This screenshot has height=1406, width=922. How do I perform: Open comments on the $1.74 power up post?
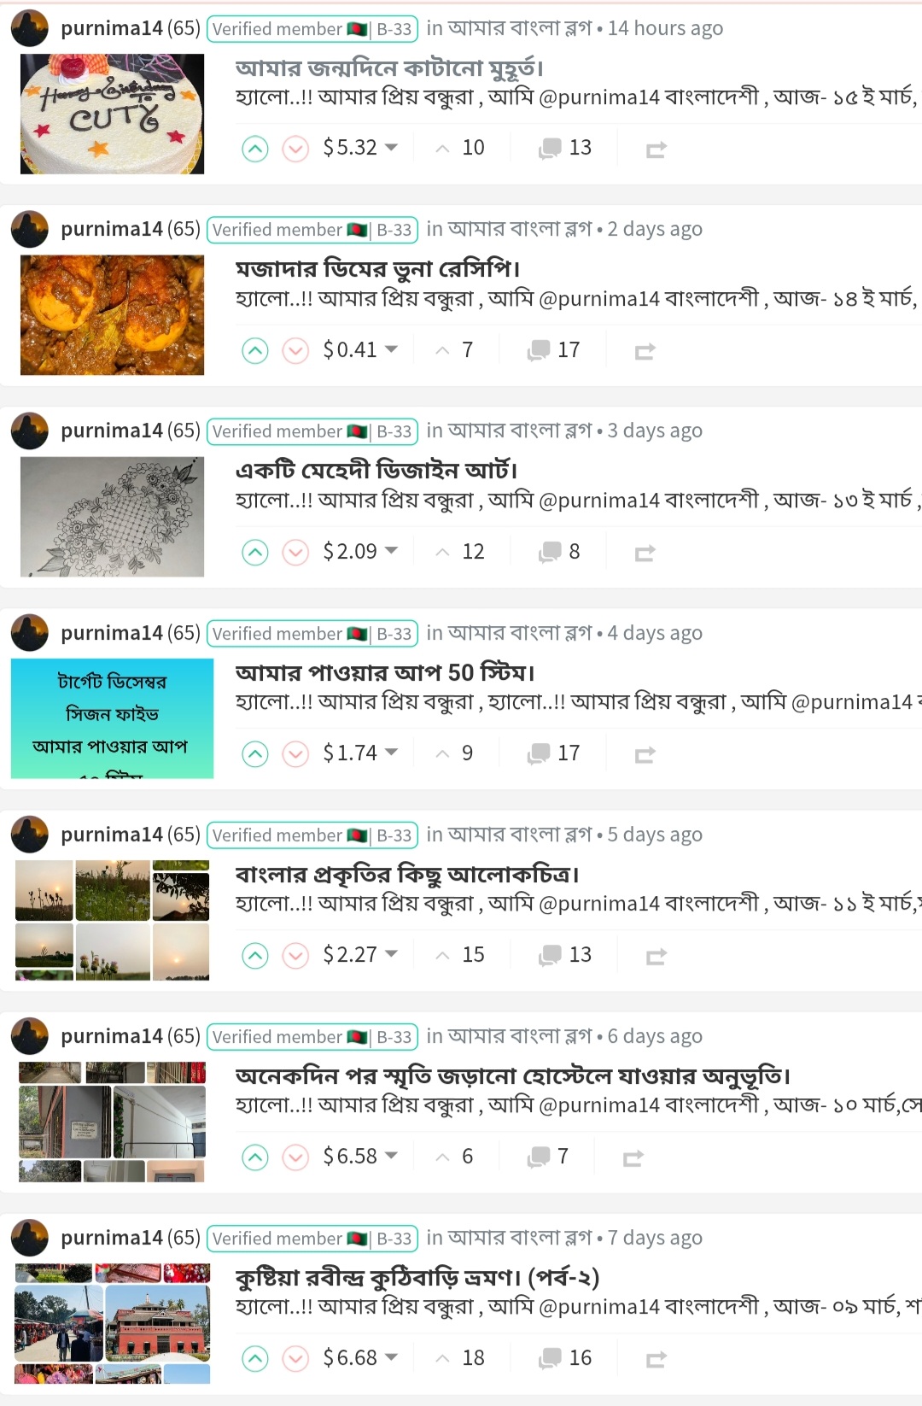553,753
